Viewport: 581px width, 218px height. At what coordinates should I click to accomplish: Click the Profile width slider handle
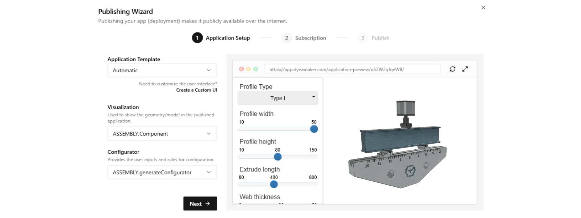[314, 129]
